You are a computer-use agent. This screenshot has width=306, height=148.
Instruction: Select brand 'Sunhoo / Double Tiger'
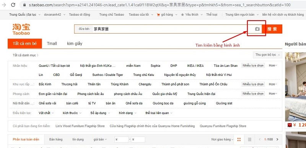click(108, 75)
